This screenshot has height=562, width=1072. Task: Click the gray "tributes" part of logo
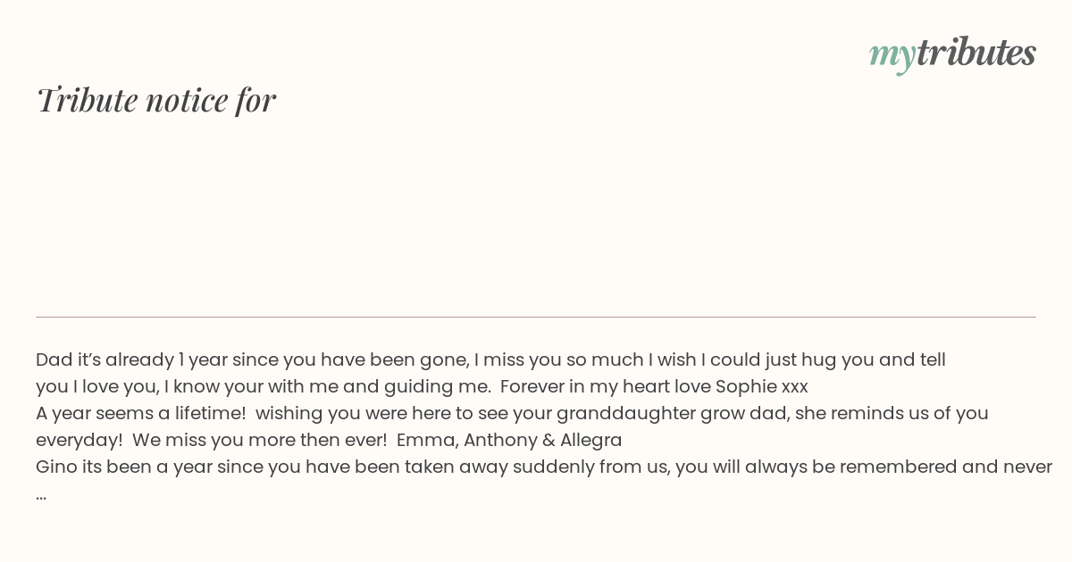coord(976,53)
